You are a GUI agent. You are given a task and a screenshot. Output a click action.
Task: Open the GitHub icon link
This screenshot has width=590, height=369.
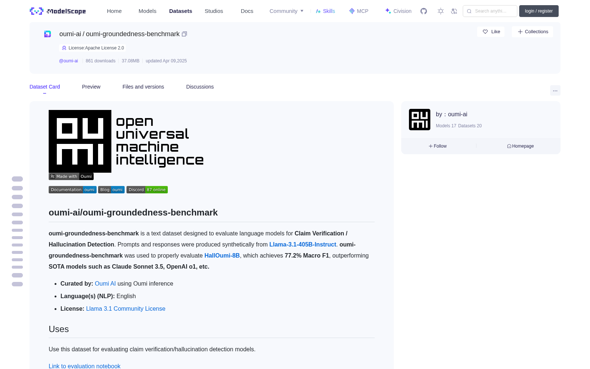tap(424, 11)
